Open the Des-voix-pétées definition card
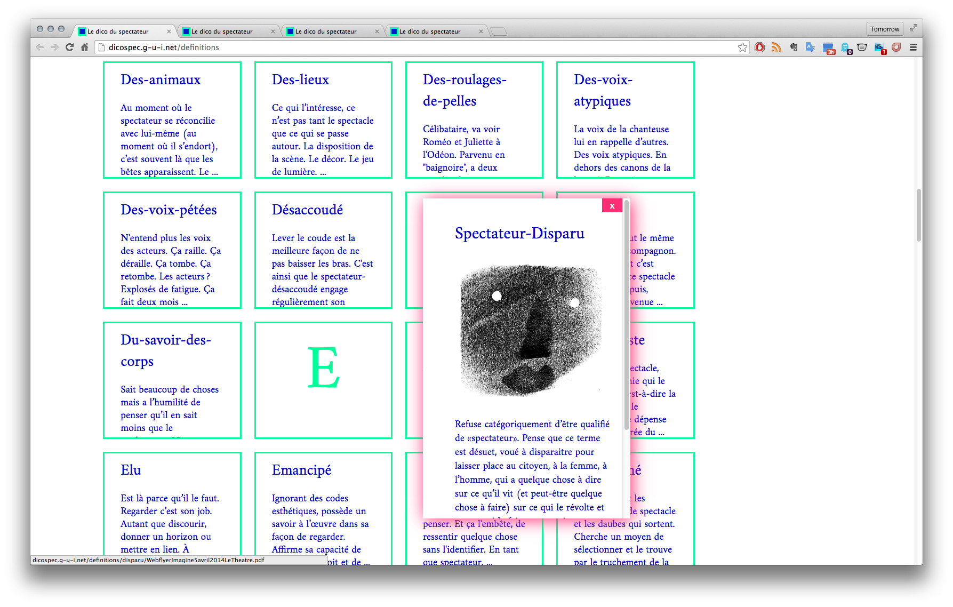The height and width of the screenshot is (607, 953). pyautogui.click(x=172, y=250)
